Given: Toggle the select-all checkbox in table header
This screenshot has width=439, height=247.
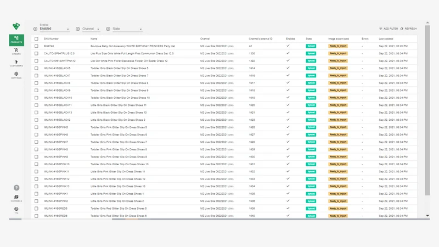Looking at the screenshot, I should [x=36, y=38].
